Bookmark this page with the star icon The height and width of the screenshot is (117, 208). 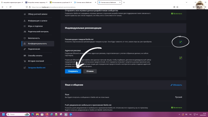tap(177, 7)
